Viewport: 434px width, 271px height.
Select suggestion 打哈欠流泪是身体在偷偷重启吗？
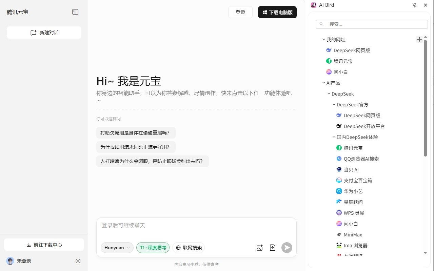coord(136,133)
